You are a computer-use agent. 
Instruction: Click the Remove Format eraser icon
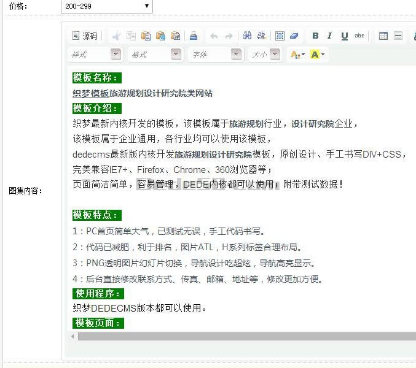294,36
